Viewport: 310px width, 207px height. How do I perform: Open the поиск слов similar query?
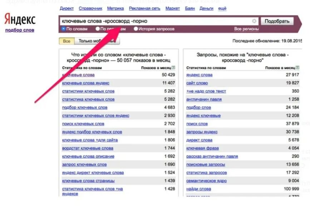[x=197, y=124]
